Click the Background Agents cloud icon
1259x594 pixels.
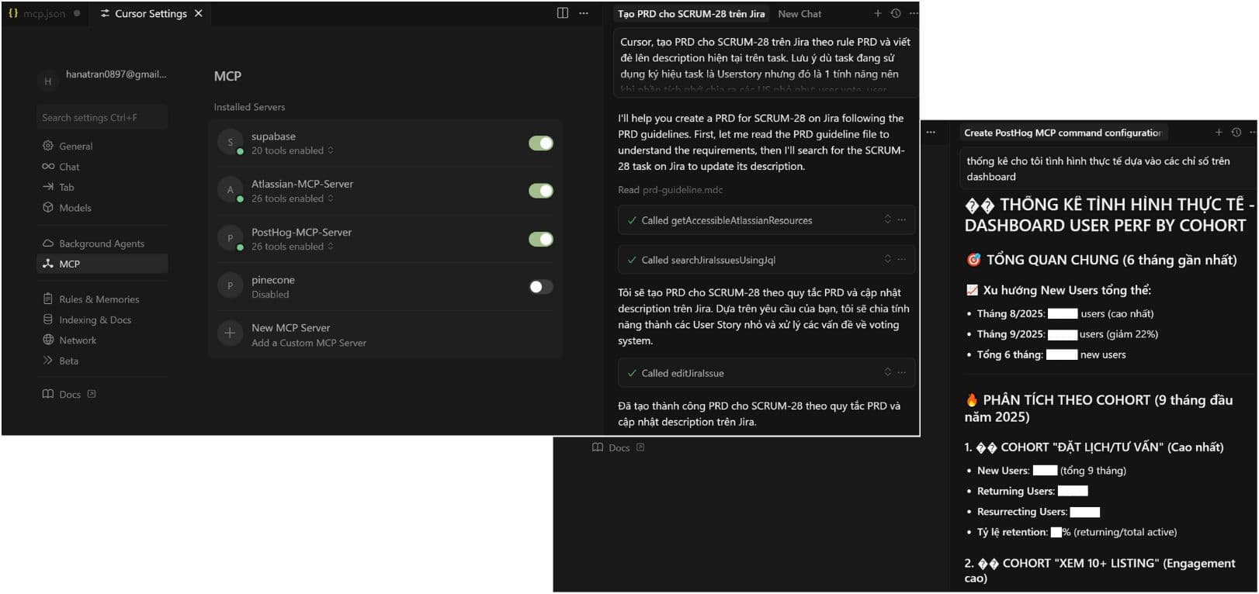coord(48,243)
